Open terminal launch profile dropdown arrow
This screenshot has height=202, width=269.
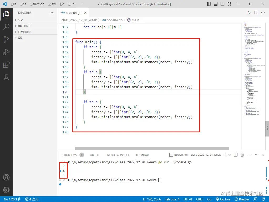230,155
